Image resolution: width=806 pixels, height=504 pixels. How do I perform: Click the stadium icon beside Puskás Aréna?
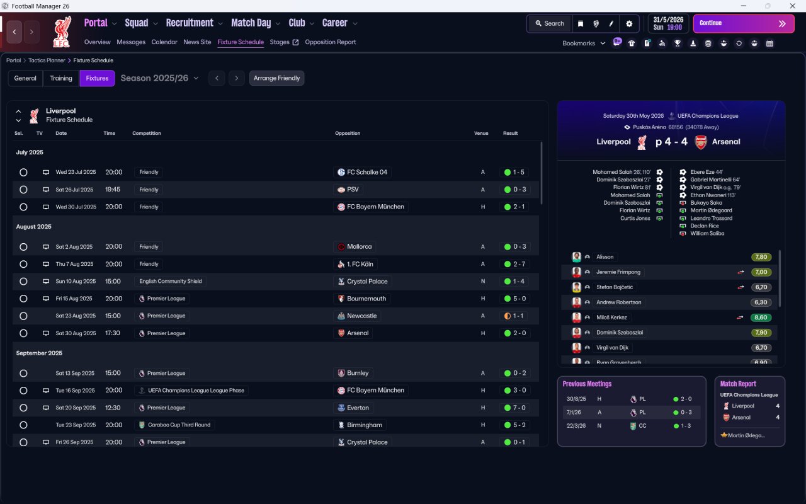point(627,127)
